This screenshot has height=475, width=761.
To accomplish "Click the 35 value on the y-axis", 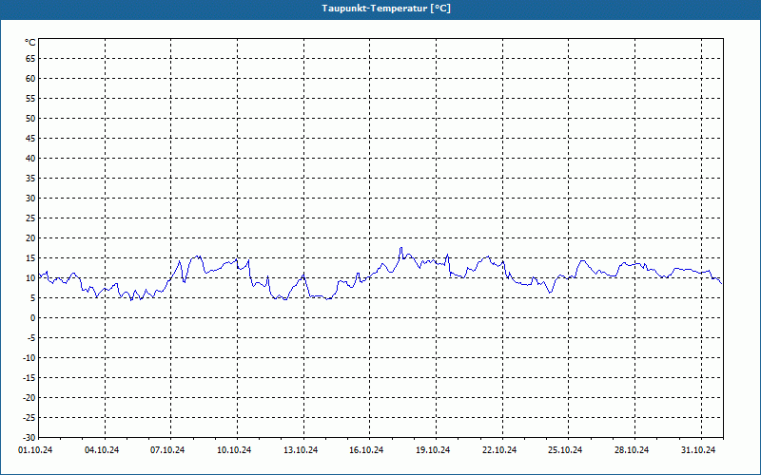I will (30, 179).
